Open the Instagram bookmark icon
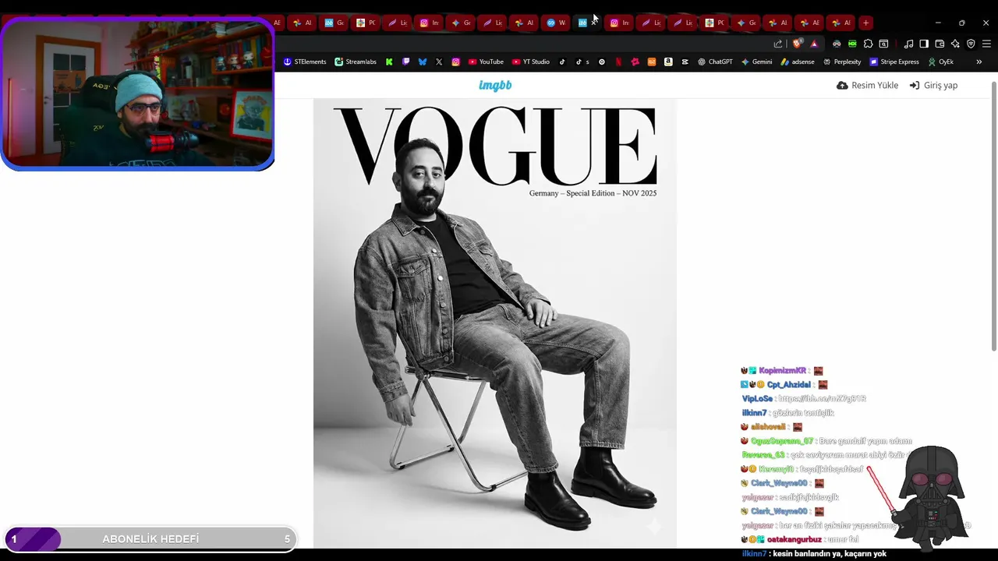Image resolution: width=998 pixels, height=561 pixels. point(456,62)
